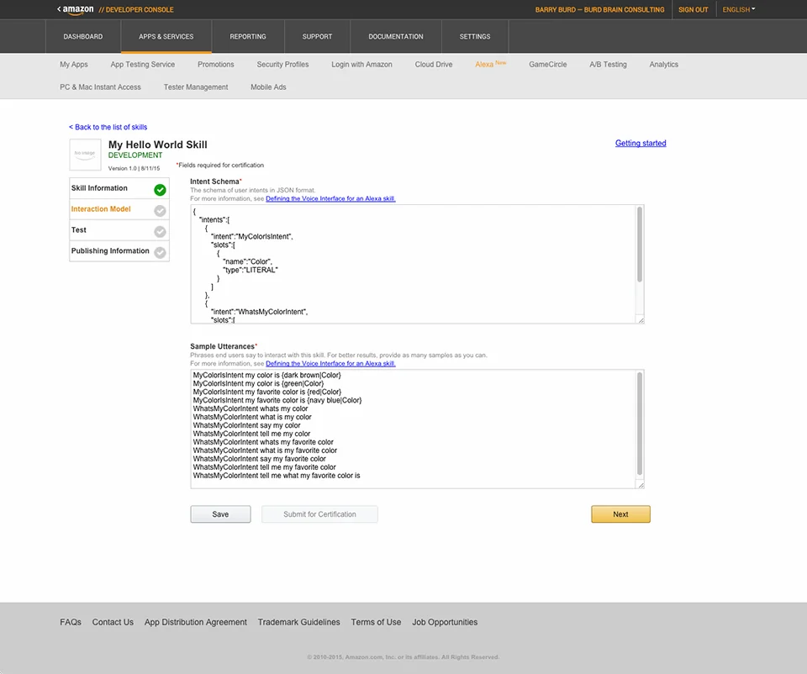
Task: Open the Getting started link
Action: pos(641,143)
